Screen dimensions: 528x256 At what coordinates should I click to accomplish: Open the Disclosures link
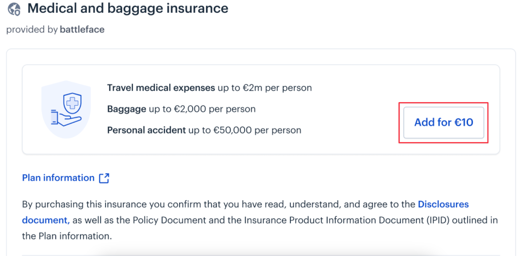click(x=443, y=204)
